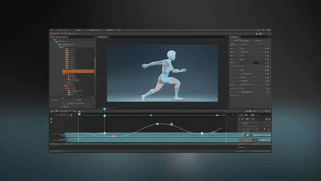Click the diamond playhead marker on the timeline
The height and width of the screenshot is (181, 321).
point(105,109)
